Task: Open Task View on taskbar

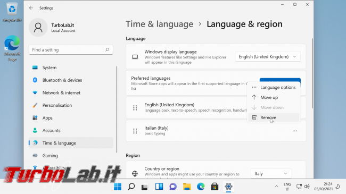Action: pyautogui.click(x=145, y=187)
